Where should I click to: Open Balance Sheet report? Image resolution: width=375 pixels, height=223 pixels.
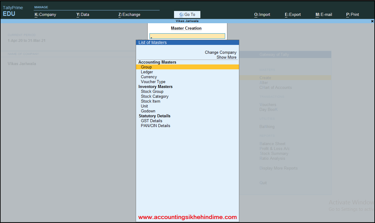[x=272, y=144]
